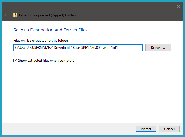Click the zipped folder icon
The height and width of the screenshot is (137, 185).
click(15, 15)
